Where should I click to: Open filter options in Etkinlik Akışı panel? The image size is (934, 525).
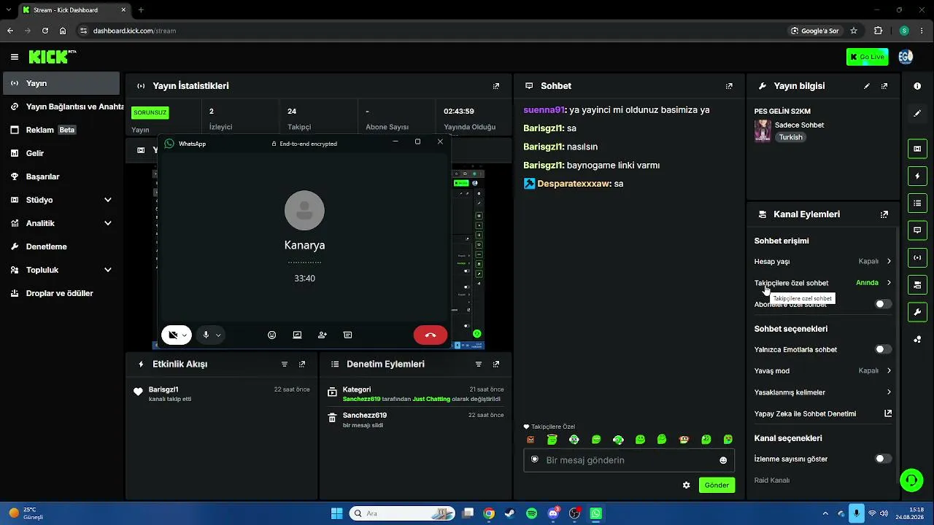point(285,364)
